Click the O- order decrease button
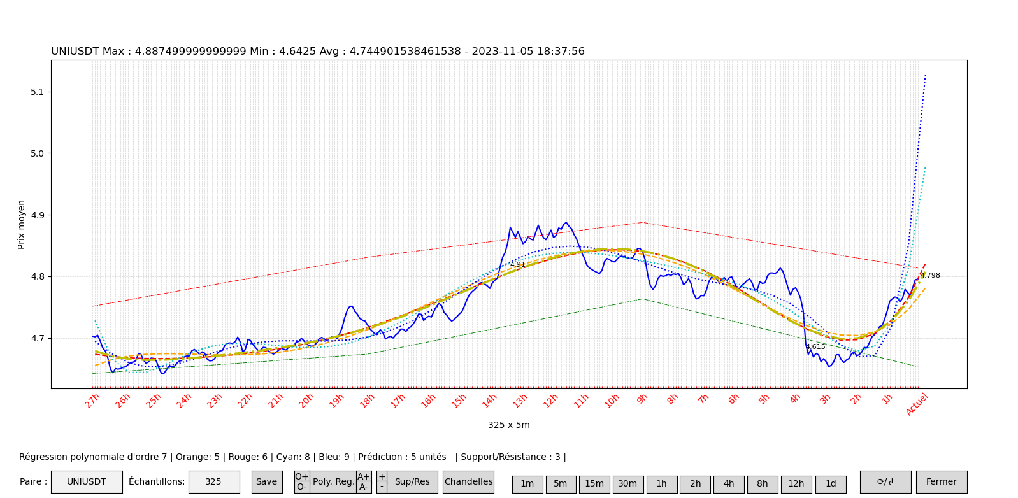Image resolution: width=1018 pixels, height=498 pixels. pos(301,487)
